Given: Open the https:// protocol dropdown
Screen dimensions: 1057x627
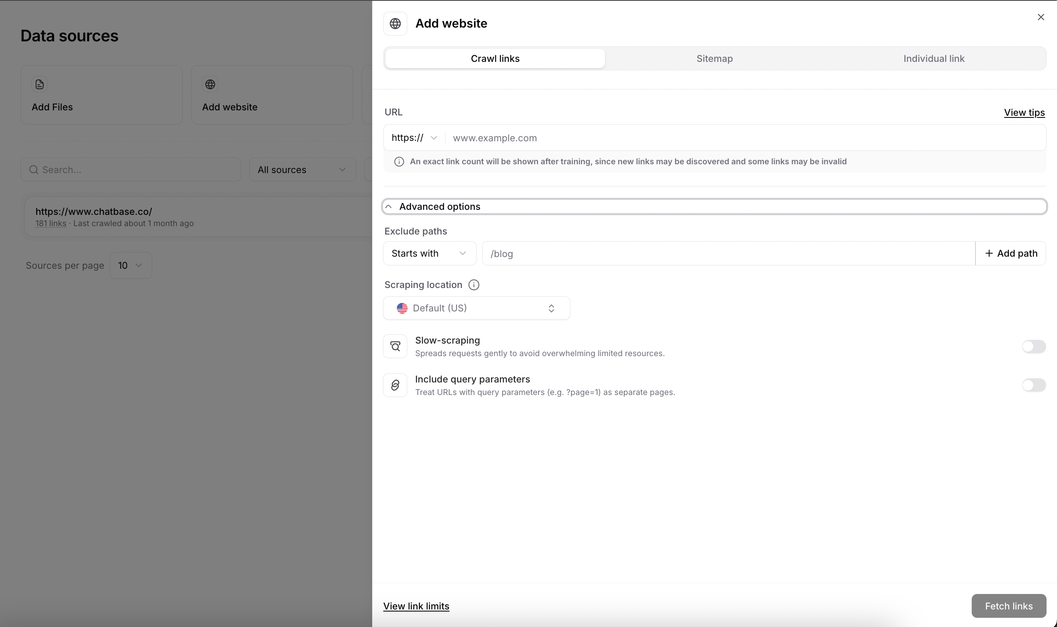Looking at the screenshot, I should 414,138.
